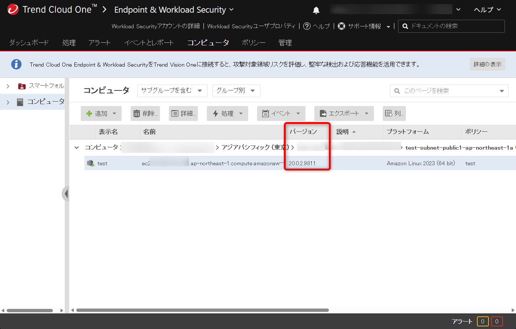
Task: Click test-subnet-public1-ap-northeast-1a breadcrumb
Action: tap(459, 148)
